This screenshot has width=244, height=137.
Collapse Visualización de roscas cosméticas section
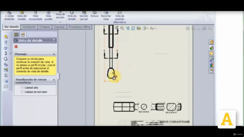54,80
